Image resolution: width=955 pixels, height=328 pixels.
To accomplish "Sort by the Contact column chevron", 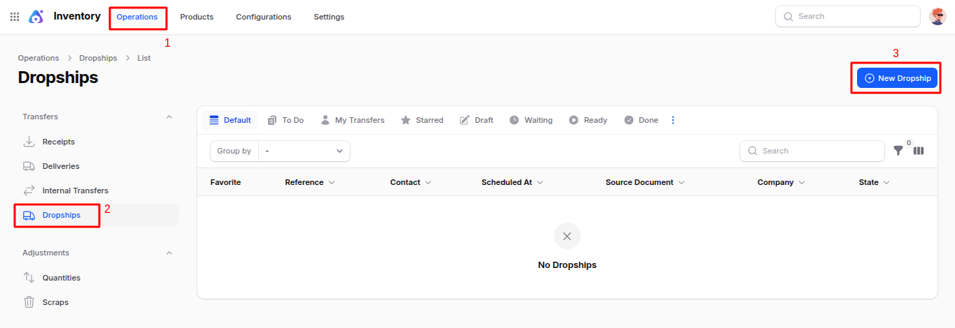I will pos(428,182).
